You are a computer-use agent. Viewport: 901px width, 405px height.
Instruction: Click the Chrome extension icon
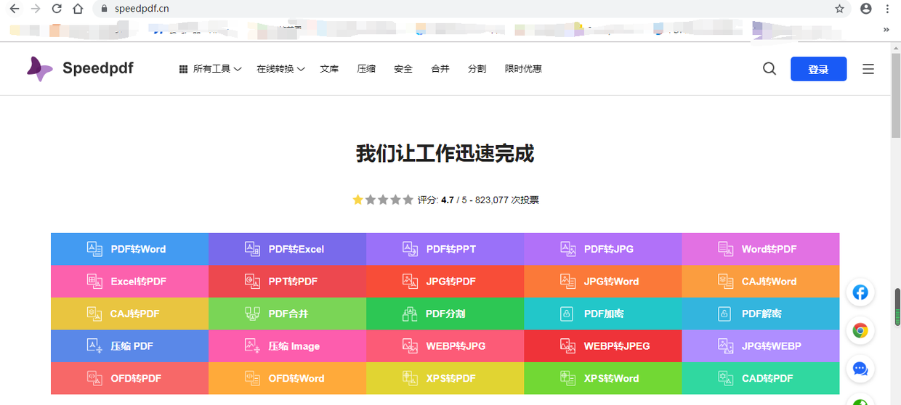coord(860,331)
